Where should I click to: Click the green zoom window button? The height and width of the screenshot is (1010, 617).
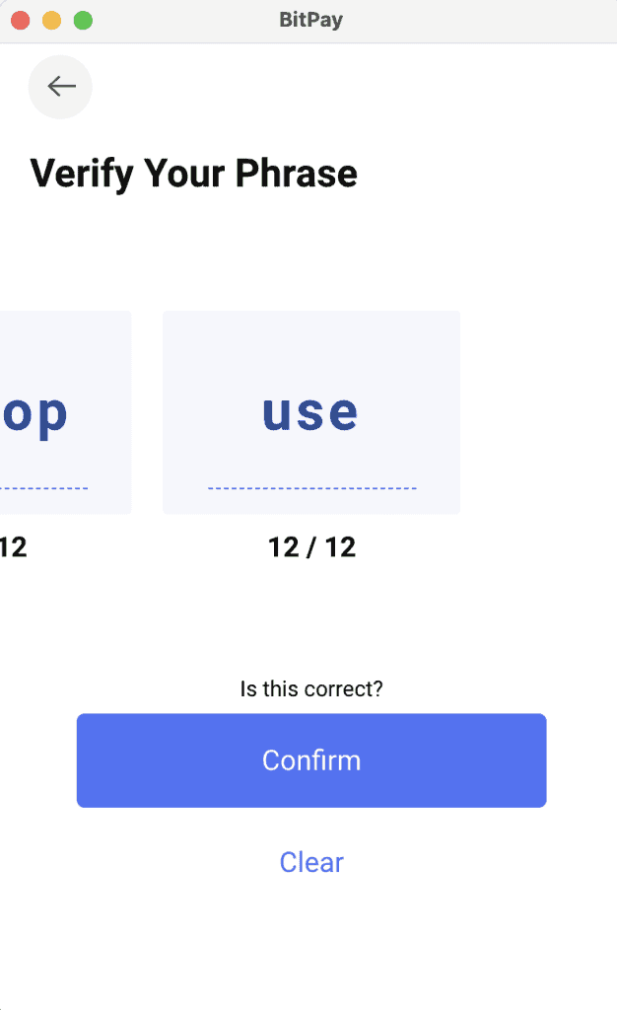pyautogui.click(x=84, y=21)
